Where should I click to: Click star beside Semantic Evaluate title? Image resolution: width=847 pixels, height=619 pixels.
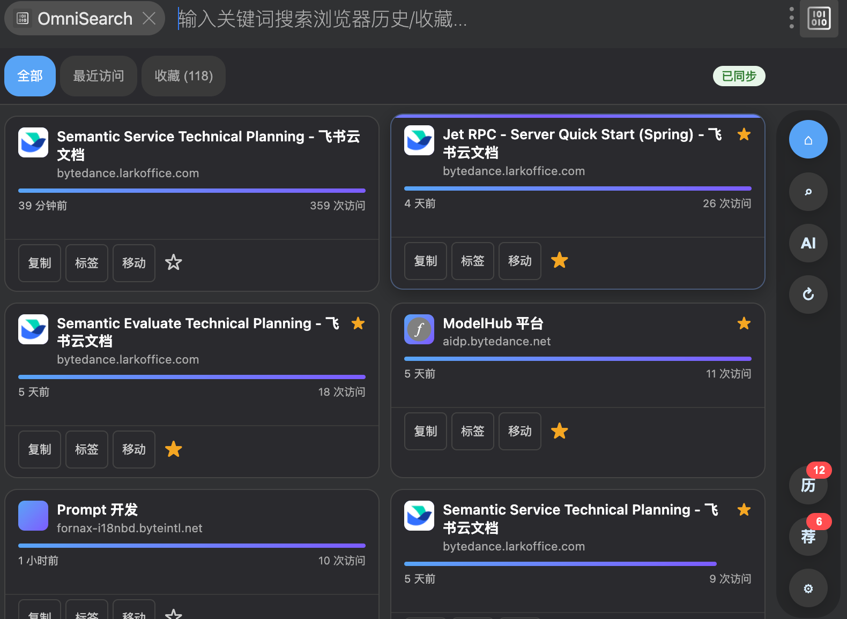tap(358, 323)
